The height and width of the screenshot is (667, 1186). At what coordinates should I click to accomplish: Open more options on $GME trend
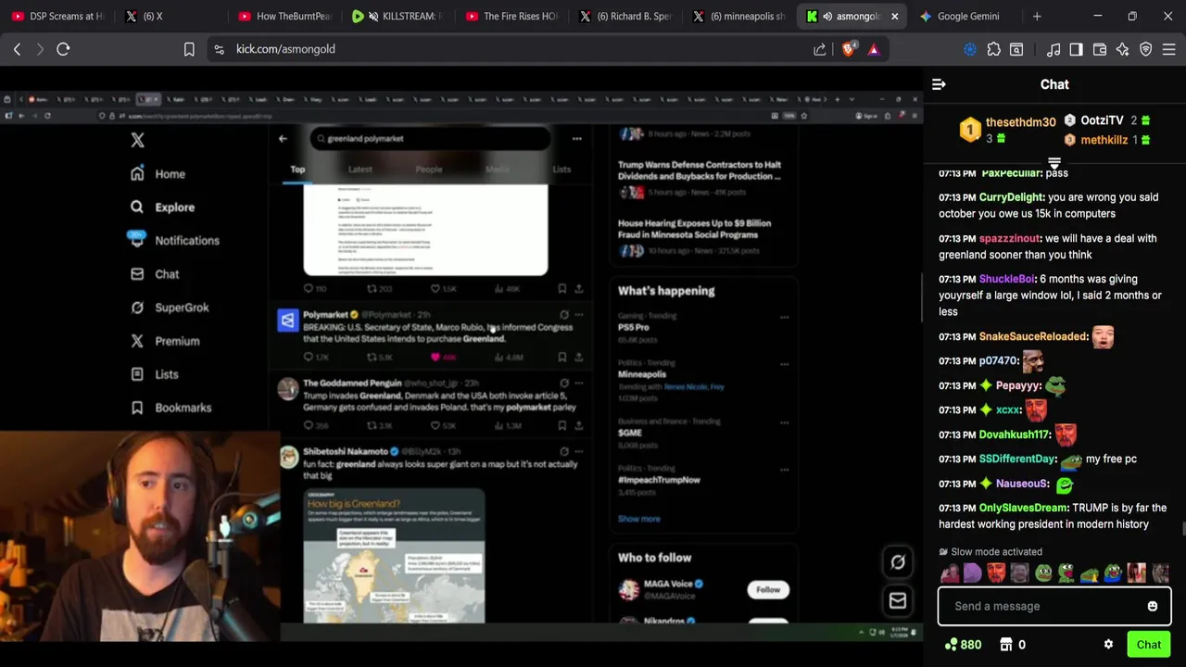pos(784,422)
